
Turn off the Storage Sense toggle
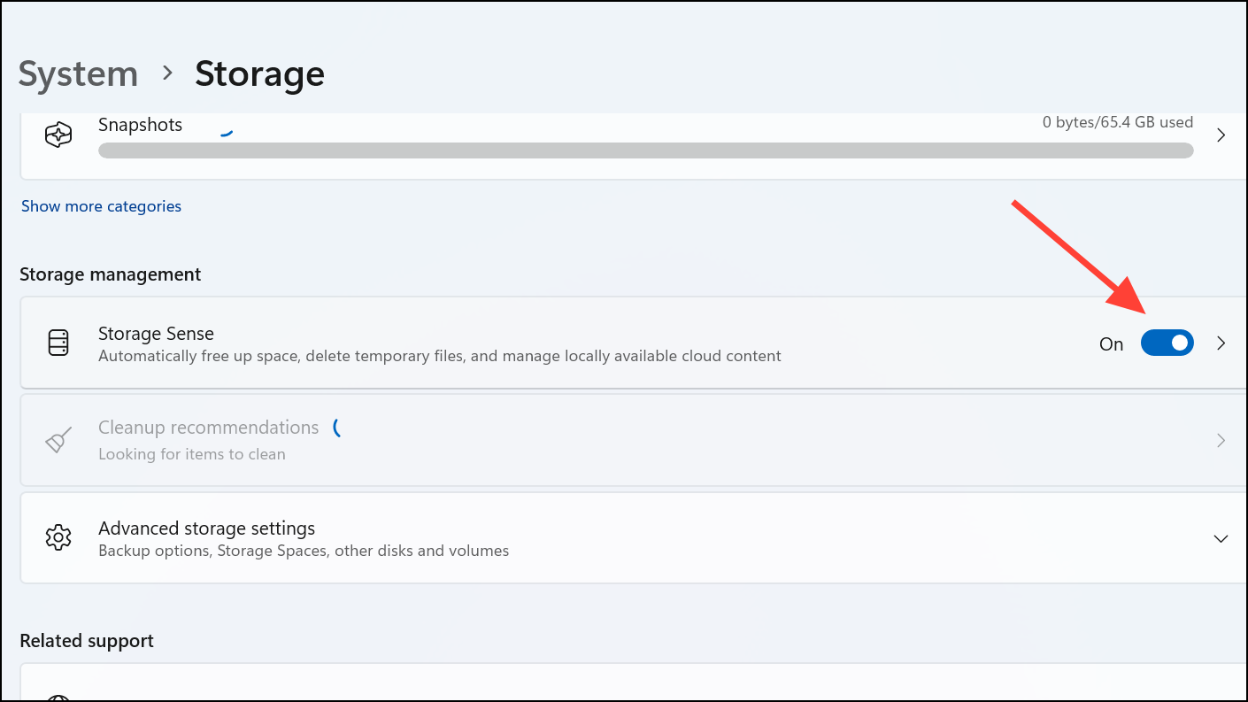[x=1167, y=343]
